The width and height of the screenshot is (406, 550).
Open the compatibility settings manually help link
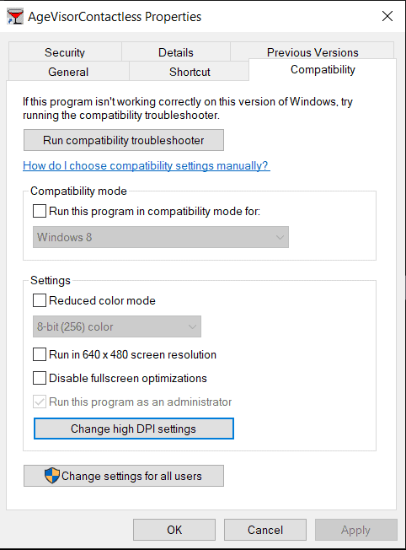[147, 165]
